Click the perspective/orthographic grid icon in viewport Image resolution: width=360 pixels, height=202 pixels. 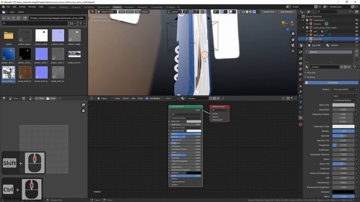[x=293, y=51]
